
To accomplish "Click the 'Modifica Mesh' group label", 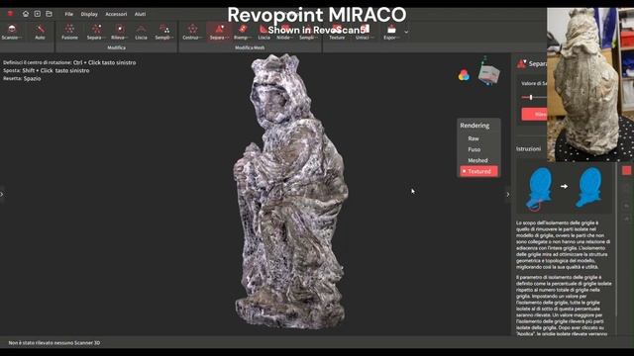I will [250, 47].
